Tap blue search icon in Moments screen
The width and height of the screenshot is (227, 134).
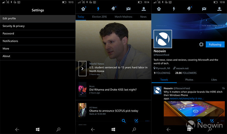click(124, 121)
